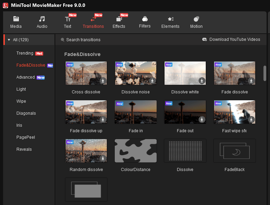
Task: Select the Fade dissolve thumbnail
Action: [x=235, y=73]
